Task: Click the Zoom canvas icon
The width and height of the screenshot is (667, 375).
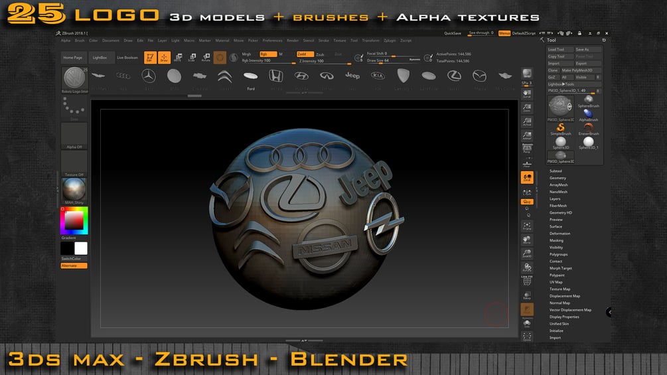Action: pos(527,108)
